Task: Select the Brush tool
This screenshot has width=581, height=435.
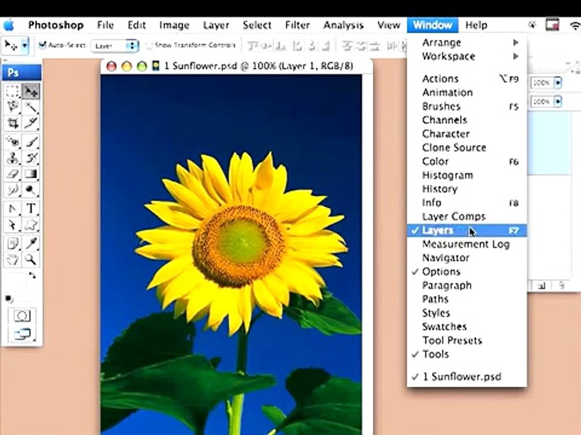Action: (x=31, y=141)
